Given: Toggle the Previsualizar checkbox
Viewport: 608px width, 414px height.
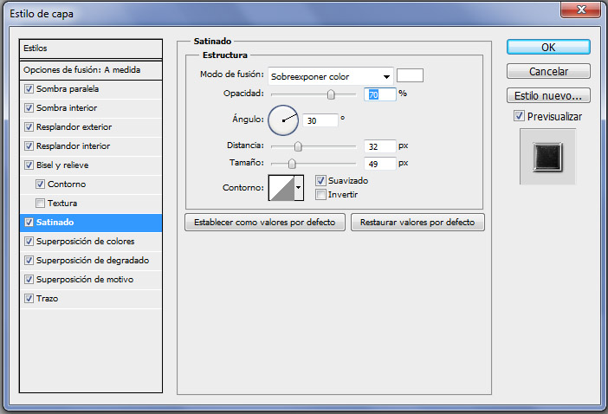Looking at the screenshot, I should (x=519, y=115).
